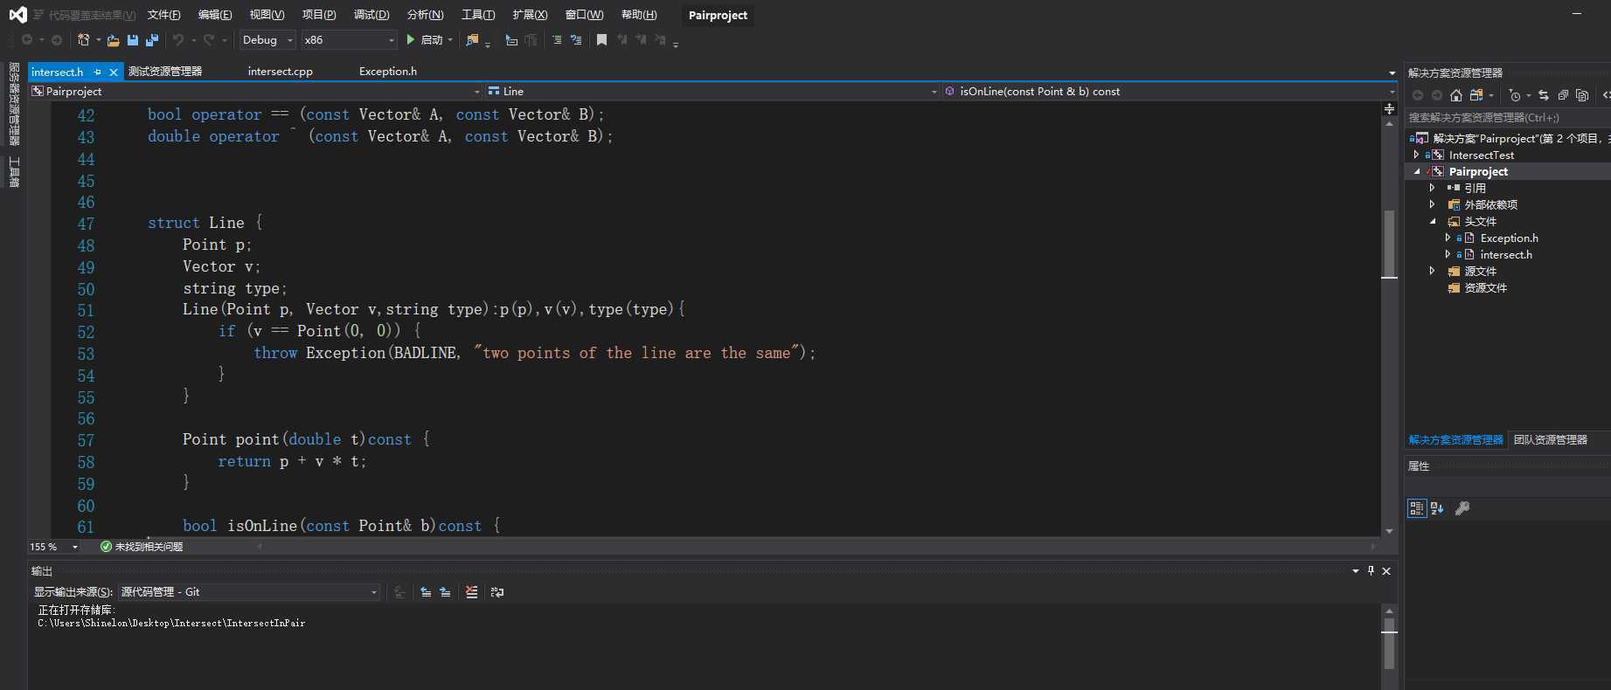
Task: Open the isOnLine member dropdown
Action: [1170, 91]
